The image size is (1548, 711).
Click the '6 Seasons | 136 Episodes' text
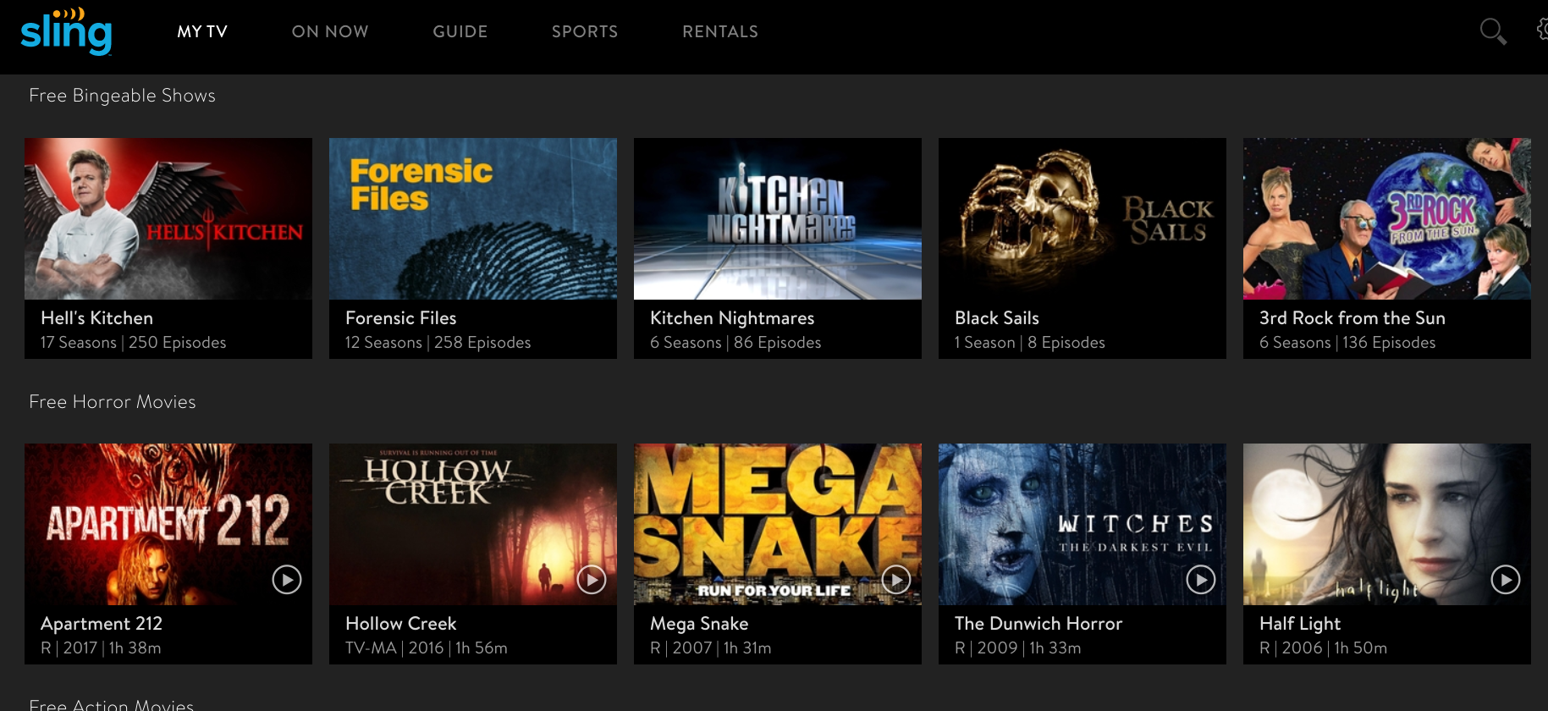(1347, 343)
